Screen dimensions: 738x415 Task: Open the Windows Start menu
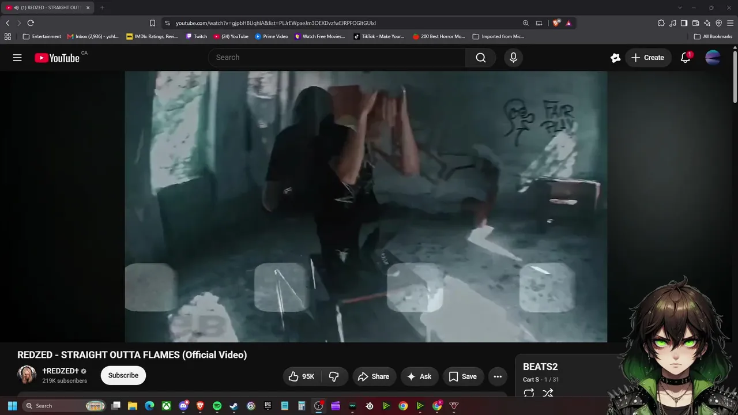pos(12,406)
